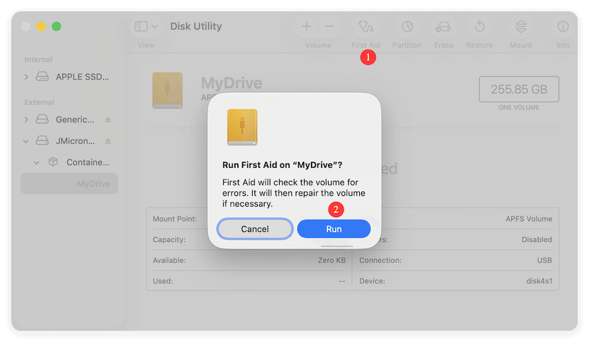
Task: Expand the APPLE SSD entry
Action: 25,77
